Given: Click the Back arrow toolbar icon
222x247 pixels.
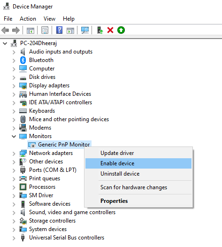Looking at the screenshot, I should [5, 30].
